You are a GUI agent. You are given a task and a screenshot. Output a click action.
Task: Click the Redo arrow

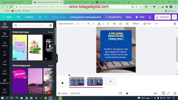coord(46,17)
